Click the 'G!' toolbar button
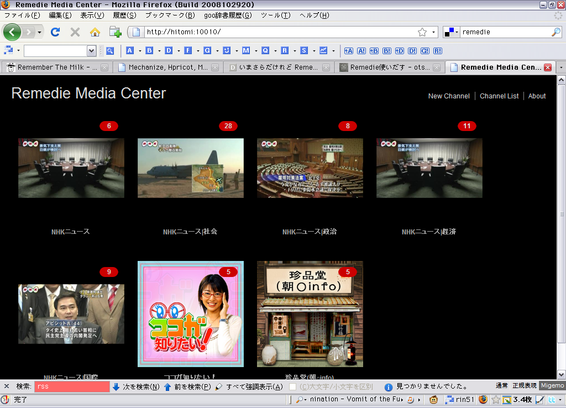This screenshot has width=566, height=408. (x=425, y=51)
